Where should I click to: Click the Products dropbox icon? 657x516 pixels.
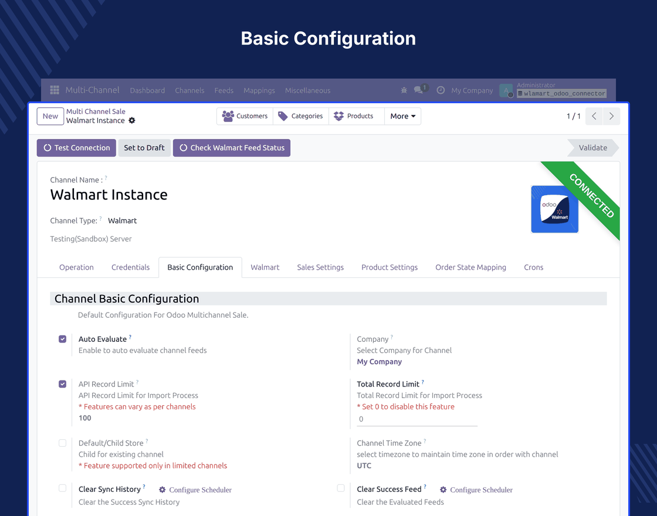pyautogui.click(x=338, y=116)
